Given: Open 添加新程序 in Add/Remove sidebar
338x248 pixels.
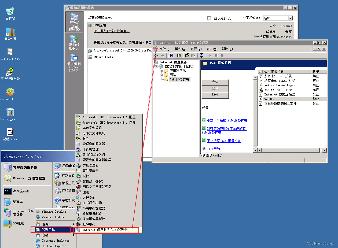Looking at the screenshot, I should [74, 43].
